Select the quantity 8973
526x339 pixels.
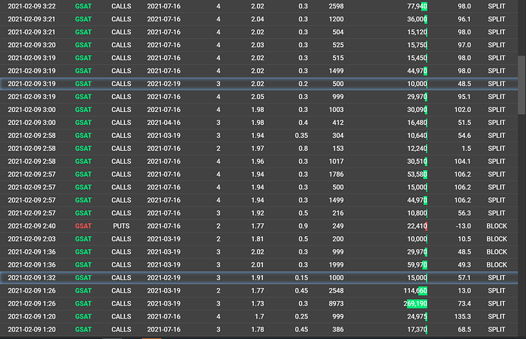pyautogui.click(x=336, y=304)
